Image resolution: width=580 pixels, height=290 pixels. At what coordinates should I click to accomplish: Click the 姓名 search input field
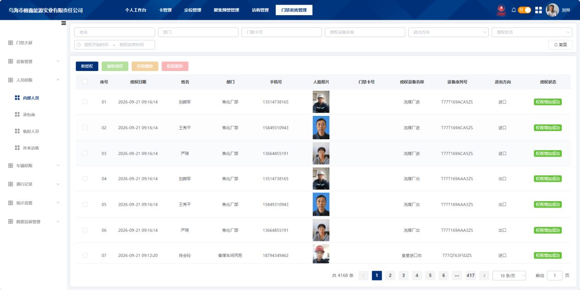click(x=115, y=33)
